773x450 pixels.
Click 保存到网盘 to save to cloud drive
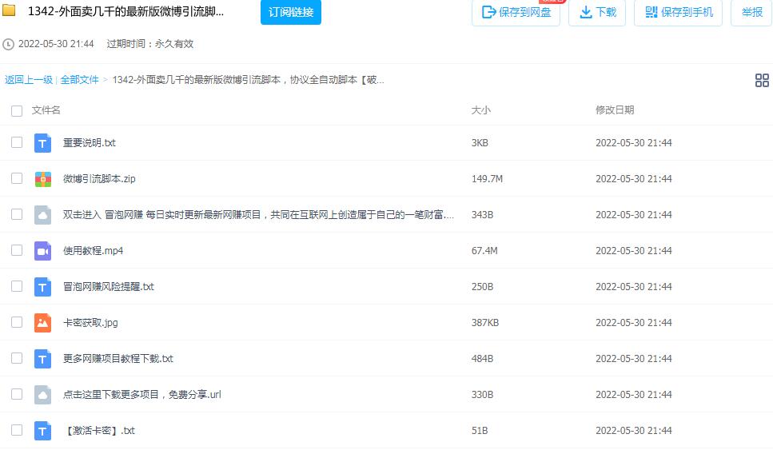coord(516,12)
